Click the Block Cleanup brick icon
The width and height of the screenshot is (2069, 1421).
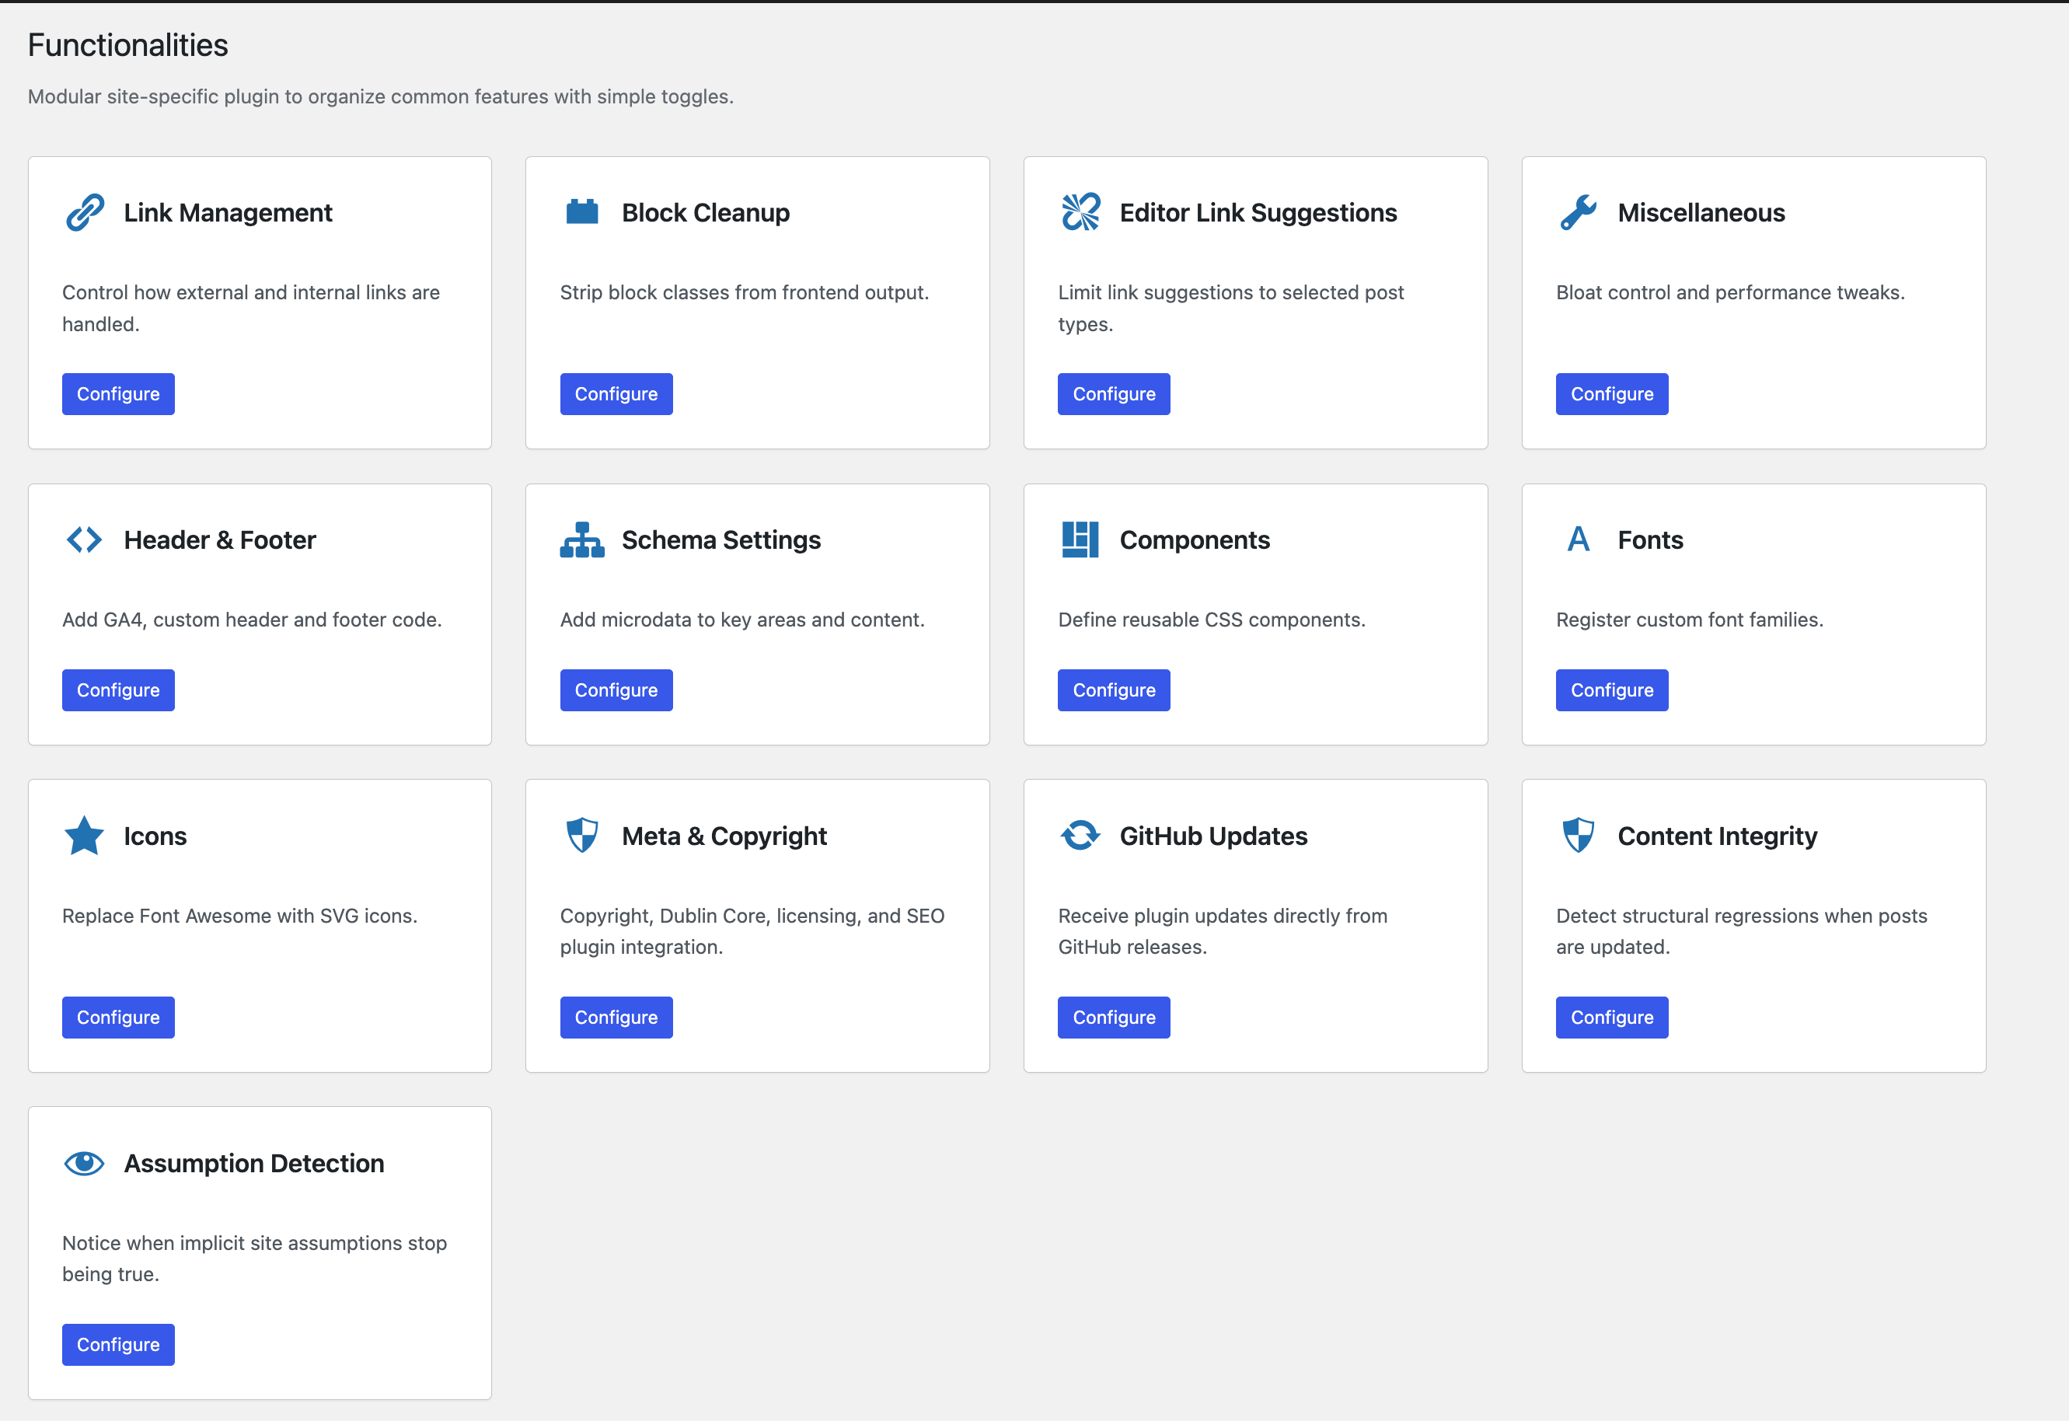[x=582, y=213]
